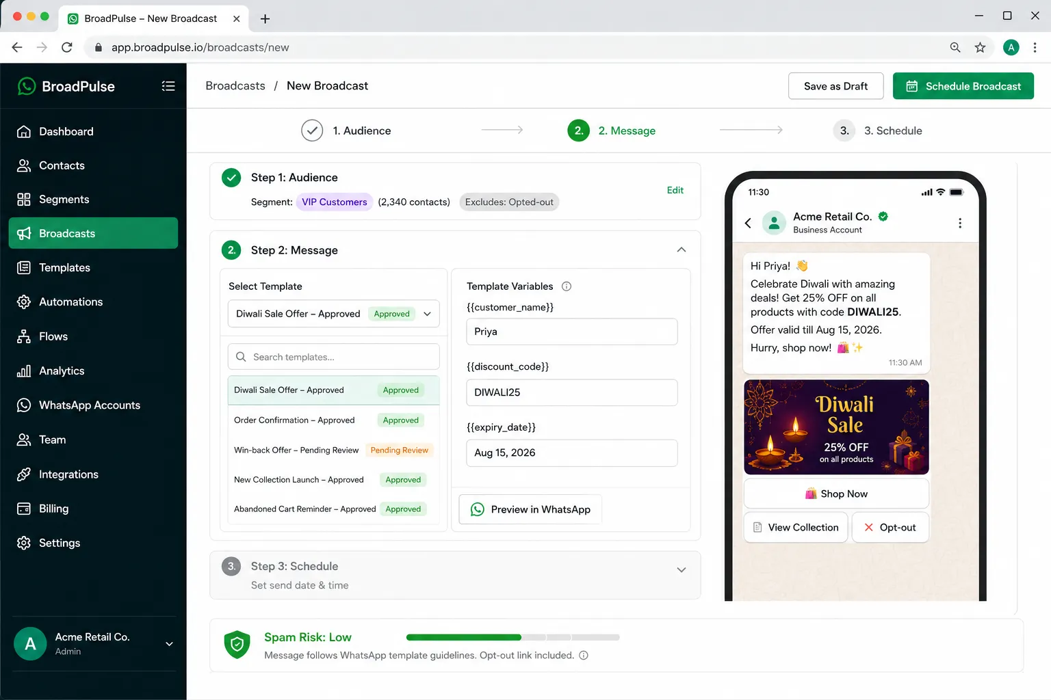1051x700 pixels.
Task: Click the Acme Retail Co. profile avatar in preview
Action: pos(774,223)
